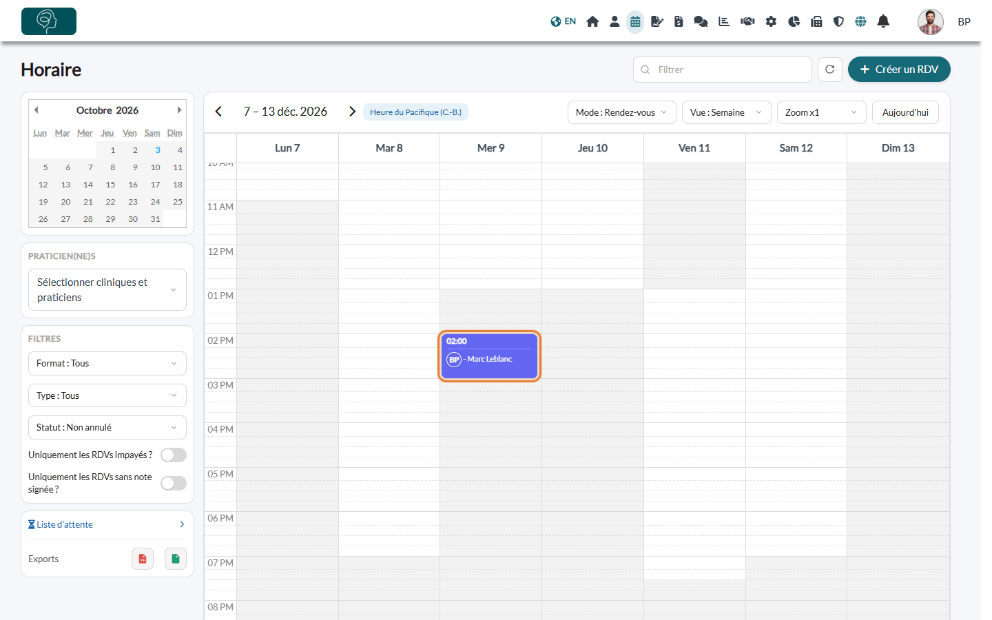Screen dimensions: 992x620
Task: Open the settings gear icon
Action: tap(771, 21)
